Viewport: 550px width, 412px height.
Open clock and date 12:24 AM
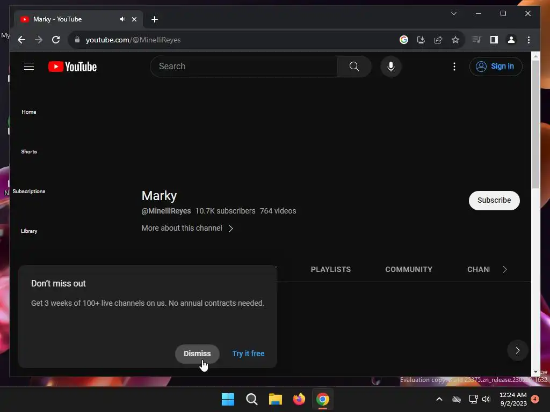coord(513,399)
